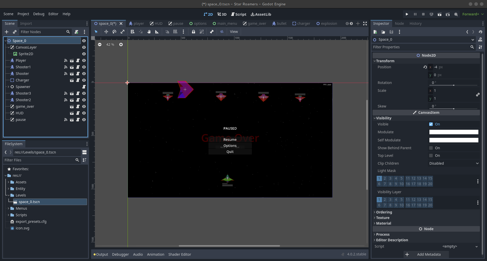Expand the Ordering section in Inspector
This screenshot has height=261, width=487.
[x=384, y=212]
